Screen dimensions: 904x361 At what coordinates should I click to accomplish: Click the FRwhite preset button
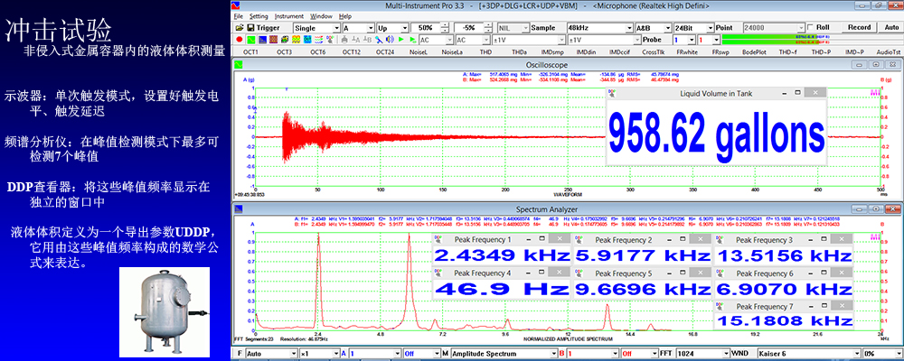click(x=687, y=51)
